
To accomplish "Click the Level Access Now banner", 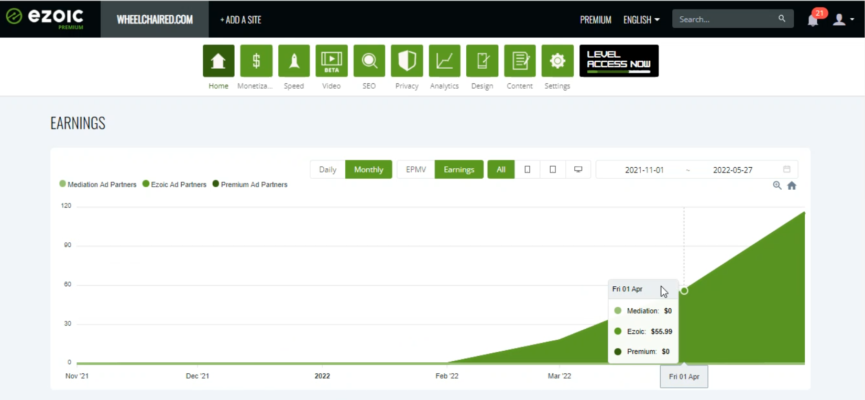I will [619, 61].
